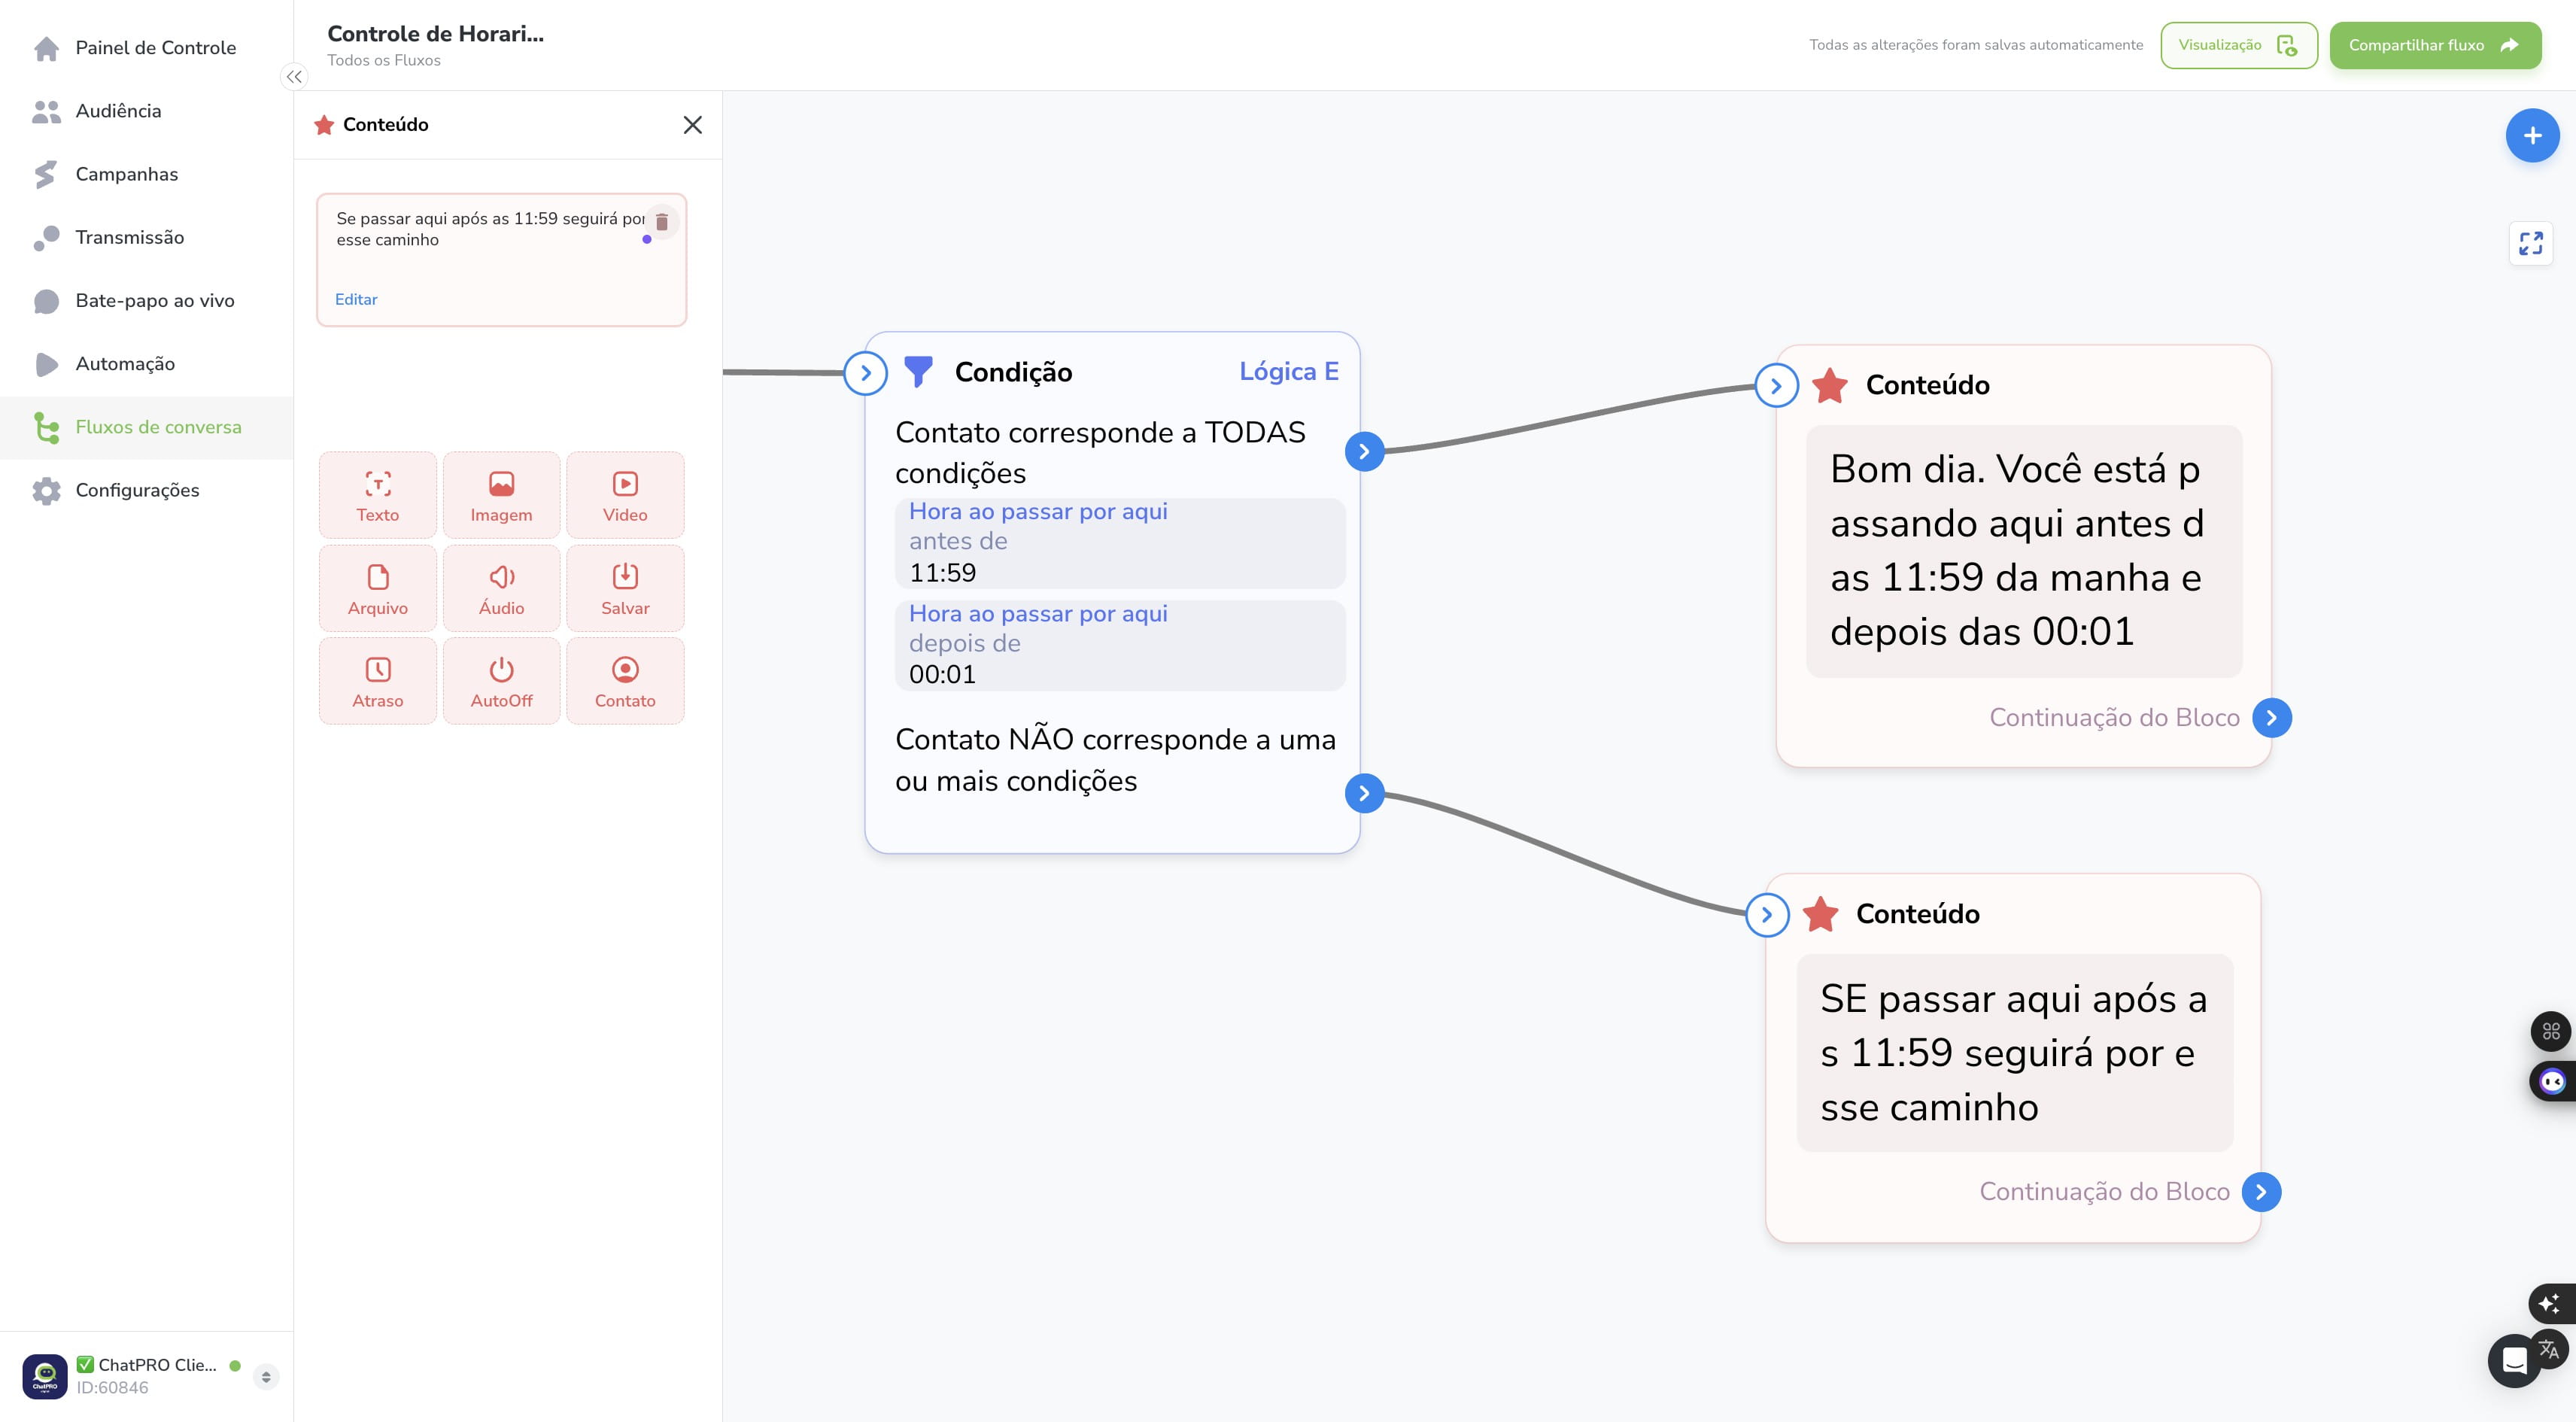The image size is (2576, 1422).
Task: Click the ChatPRO account avatar
Action: [x=45, y=1377]
